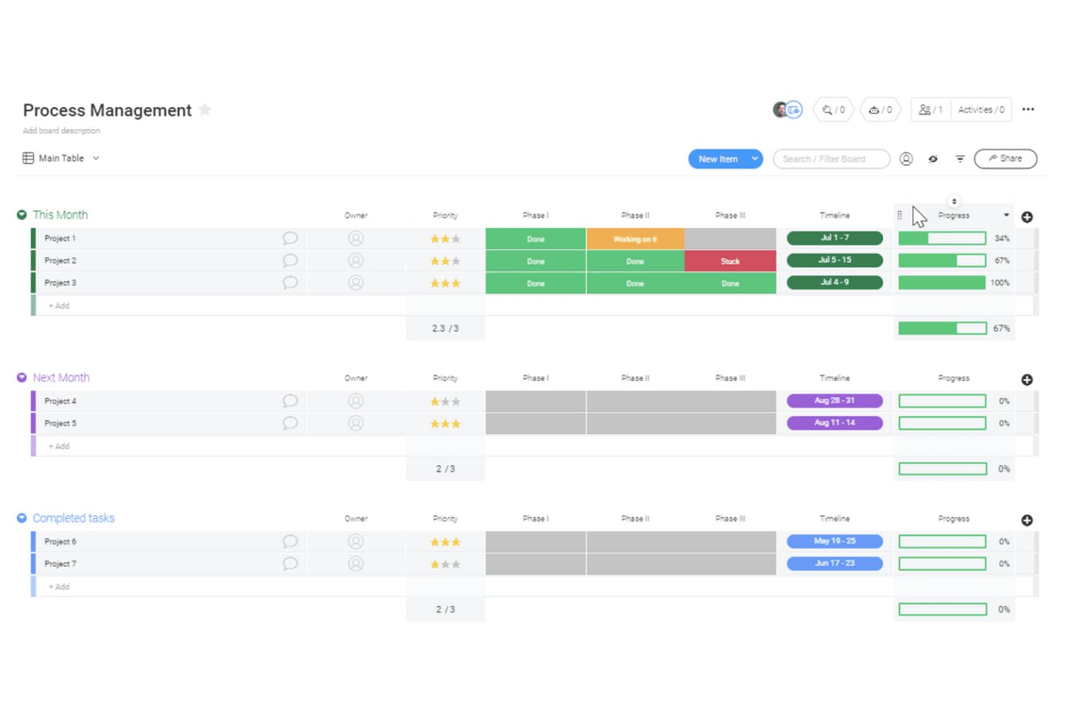Screen dimensions: 1067x712
Task: Assign owner for Project 1
Action: [355, 238]
